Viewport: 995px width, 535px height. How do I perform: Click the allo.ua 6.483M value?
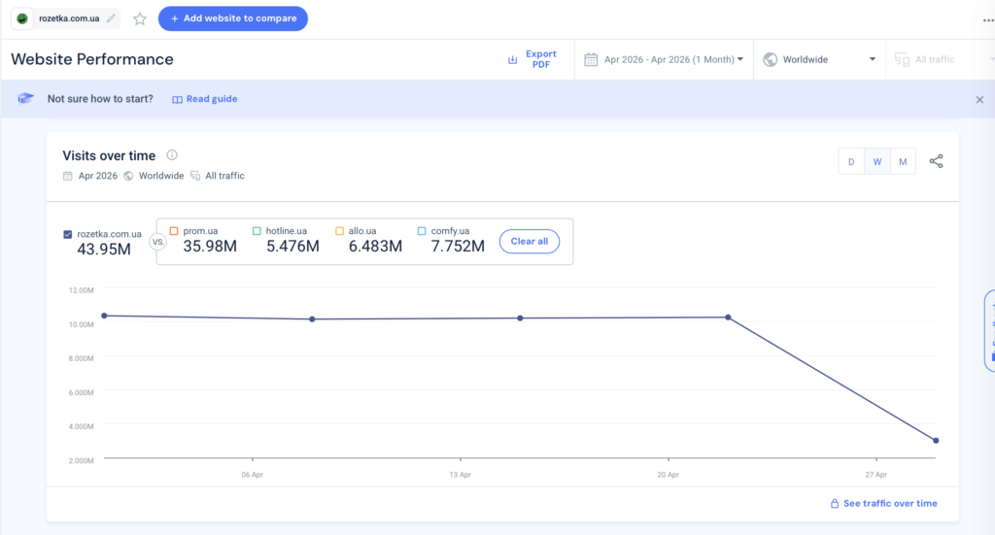point(375,247)
